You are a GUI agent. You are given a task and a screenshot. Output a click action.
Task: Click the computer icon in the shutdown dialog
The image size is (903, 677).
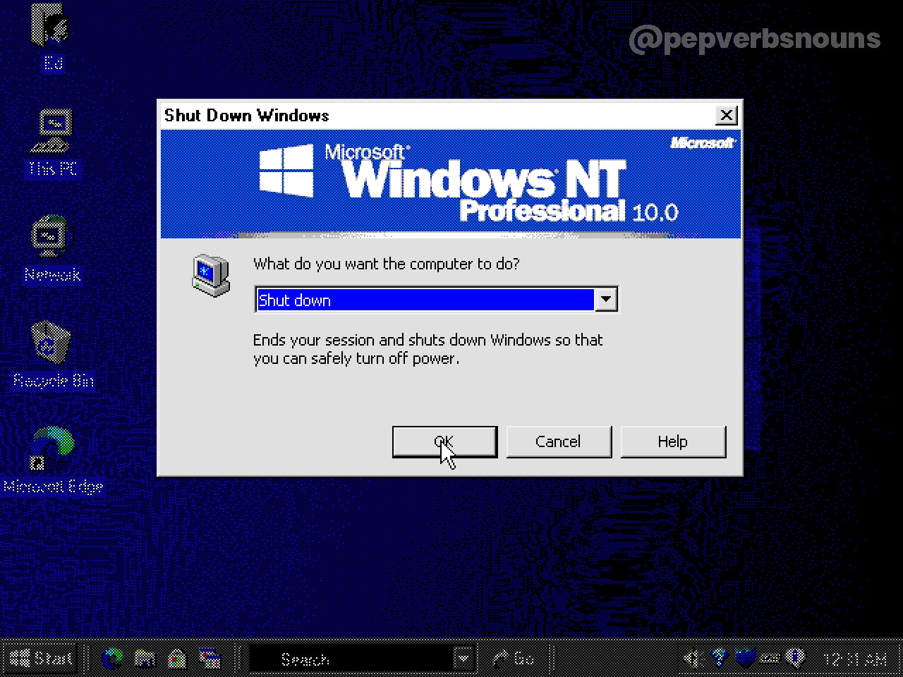click(x=210, y=276)
